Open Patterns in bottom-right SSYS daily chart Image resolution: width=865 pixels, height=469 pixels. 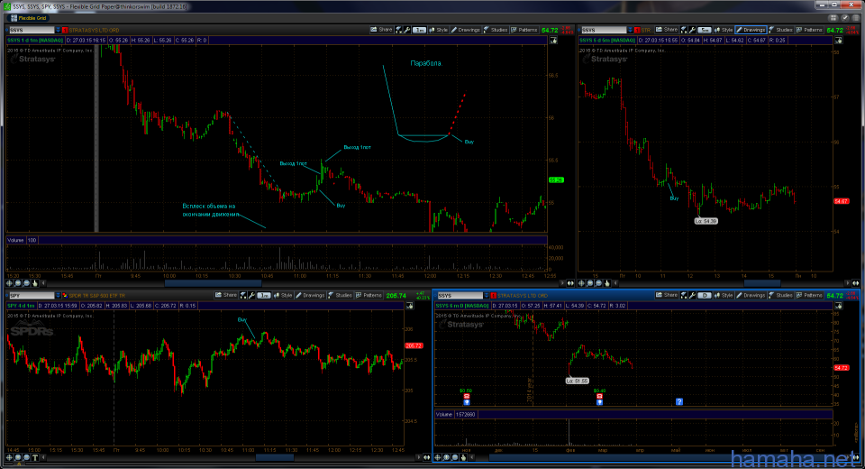point(809,296)
